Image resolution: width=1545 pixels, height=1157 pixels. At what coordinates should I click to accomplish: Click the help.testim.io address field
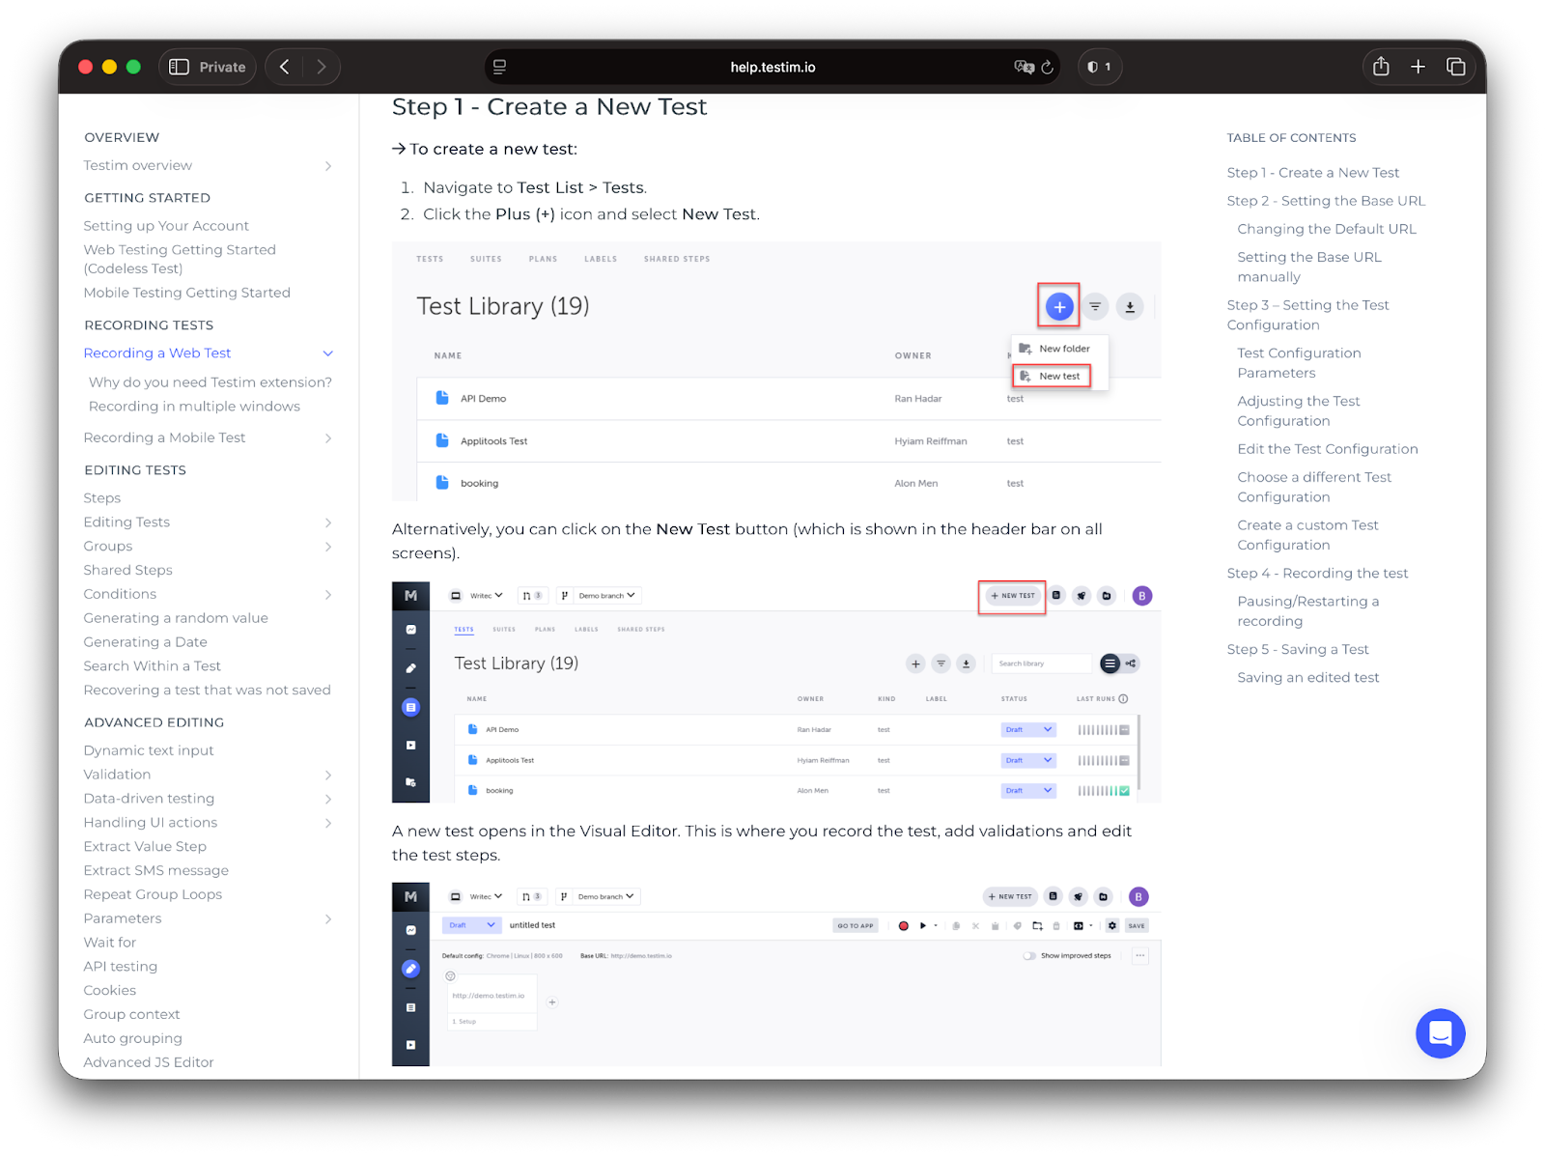coord(772,67)
